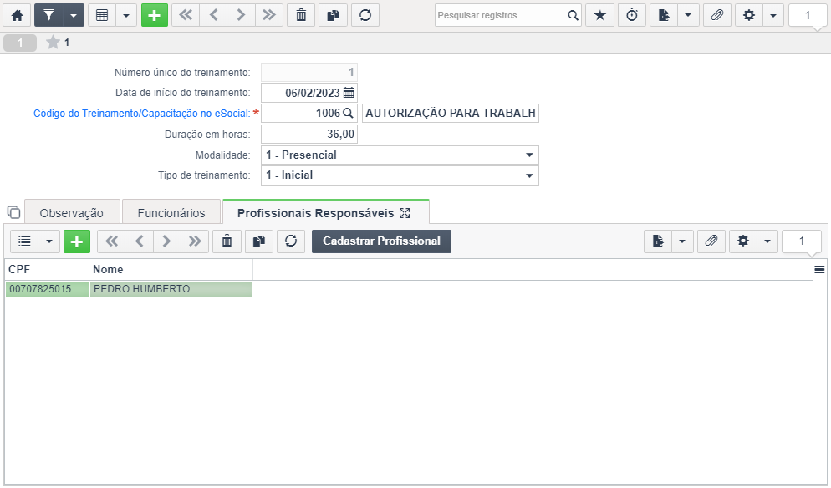Switch to the Observação tab
Viewport: 831px width, 488px height.
[x=72, y=213]
